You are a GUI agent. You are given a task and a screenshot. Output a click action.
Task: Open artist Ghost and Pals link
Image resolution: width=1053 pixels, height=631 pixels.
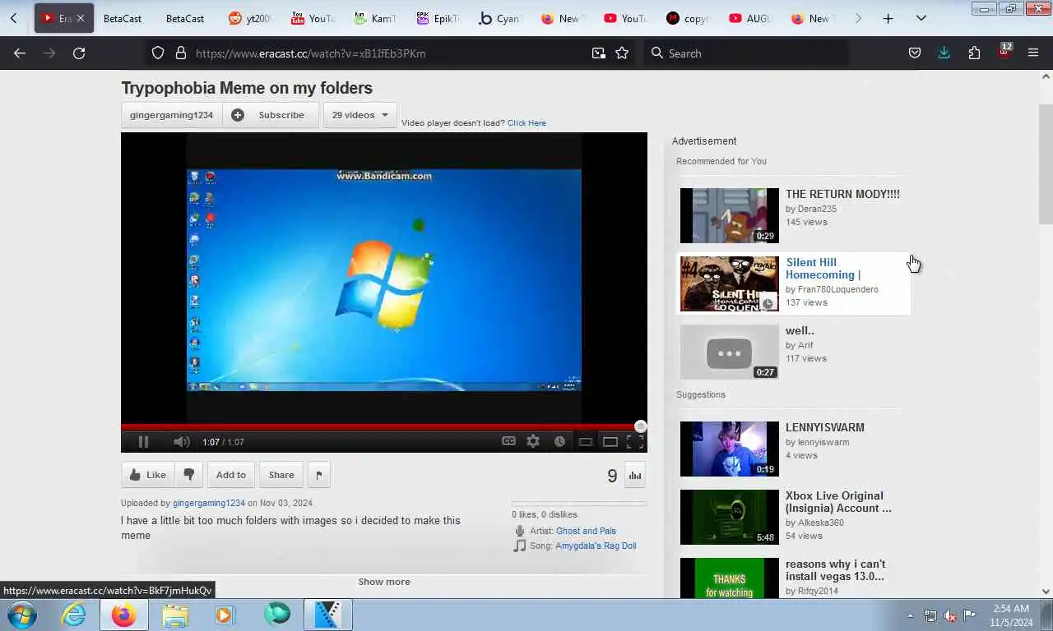click(x=586, y=531)
